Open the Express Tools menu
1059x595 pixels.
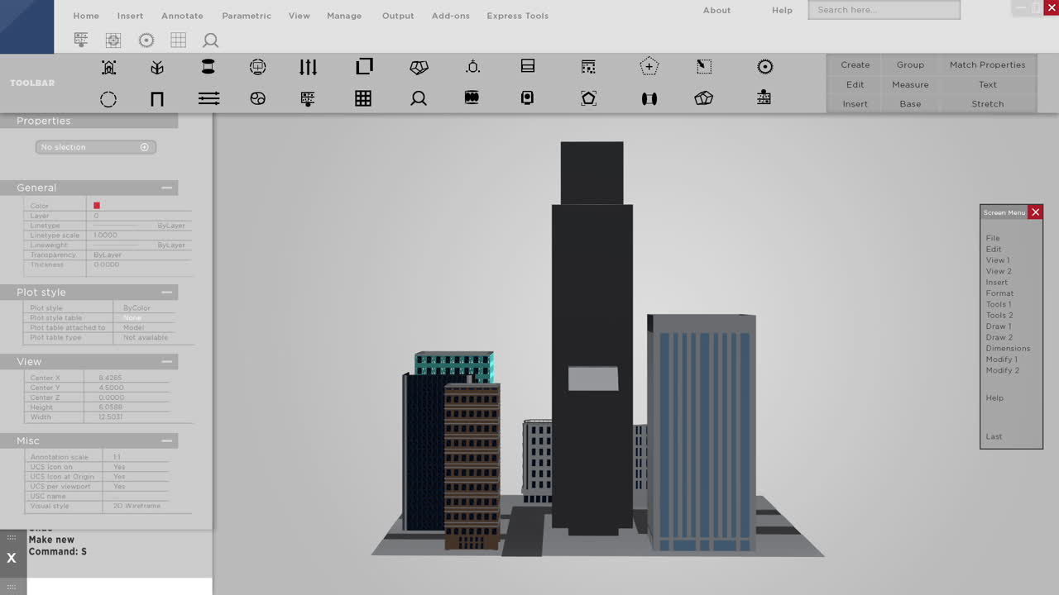518,16
